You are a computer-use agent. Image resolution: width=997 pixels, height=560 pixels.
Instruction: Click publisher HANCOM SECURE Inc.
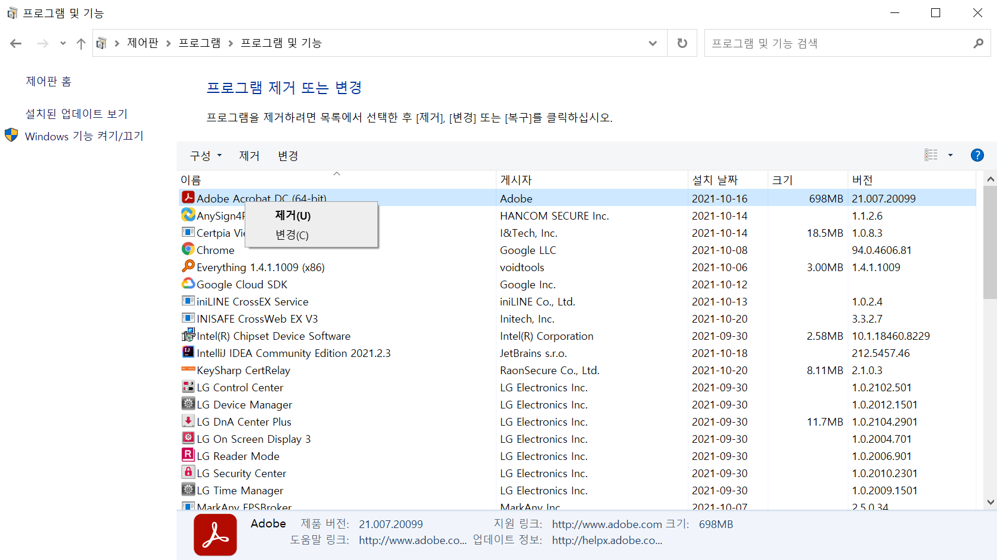click(x=554, y=216)
